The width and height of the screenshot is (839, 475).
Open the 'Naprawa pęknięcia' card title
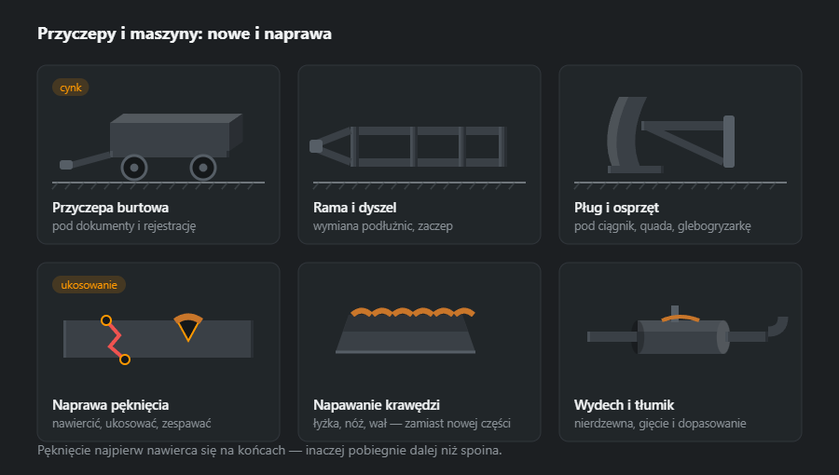(x=110, y=405)
